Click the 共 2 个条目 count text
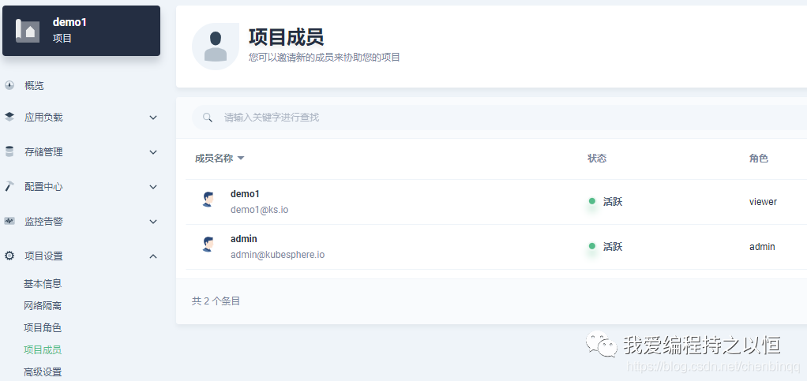This screenshot has height=381, width=807. pyautogui.click(x=216, y=301)
